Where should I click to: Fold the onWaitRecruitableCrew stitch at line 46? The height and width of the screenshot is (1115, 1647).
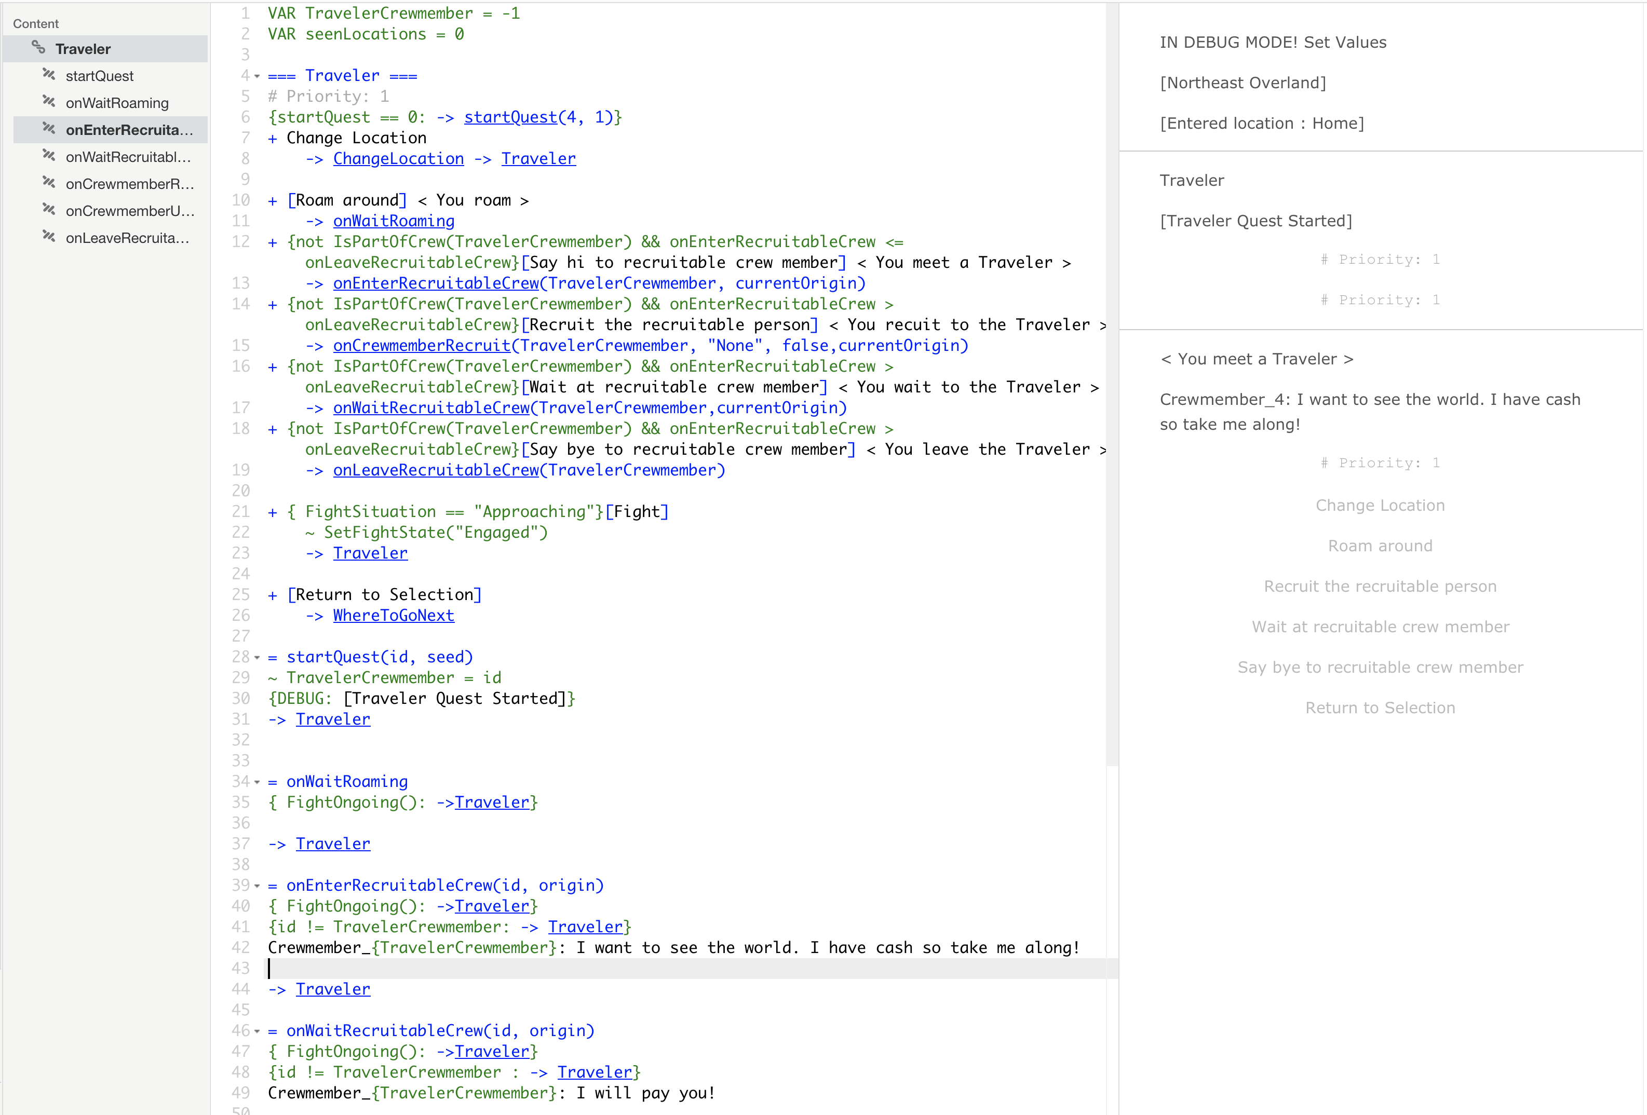pyautogui.click(x=257, y=1031)
